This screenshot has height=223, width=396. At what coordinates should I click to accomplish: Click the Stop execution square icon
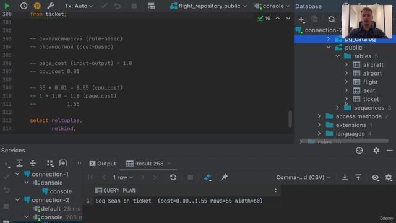134,6
